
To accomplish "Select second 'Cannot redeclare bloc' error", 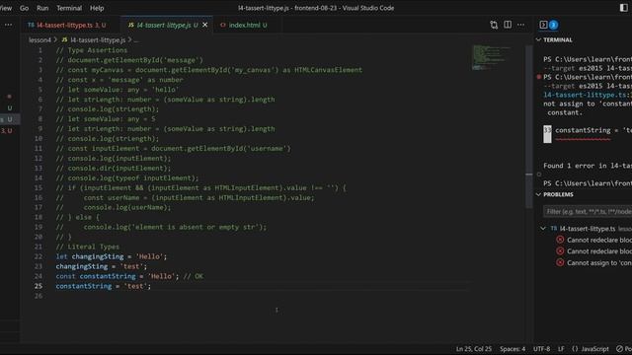I will click(599, 251).
